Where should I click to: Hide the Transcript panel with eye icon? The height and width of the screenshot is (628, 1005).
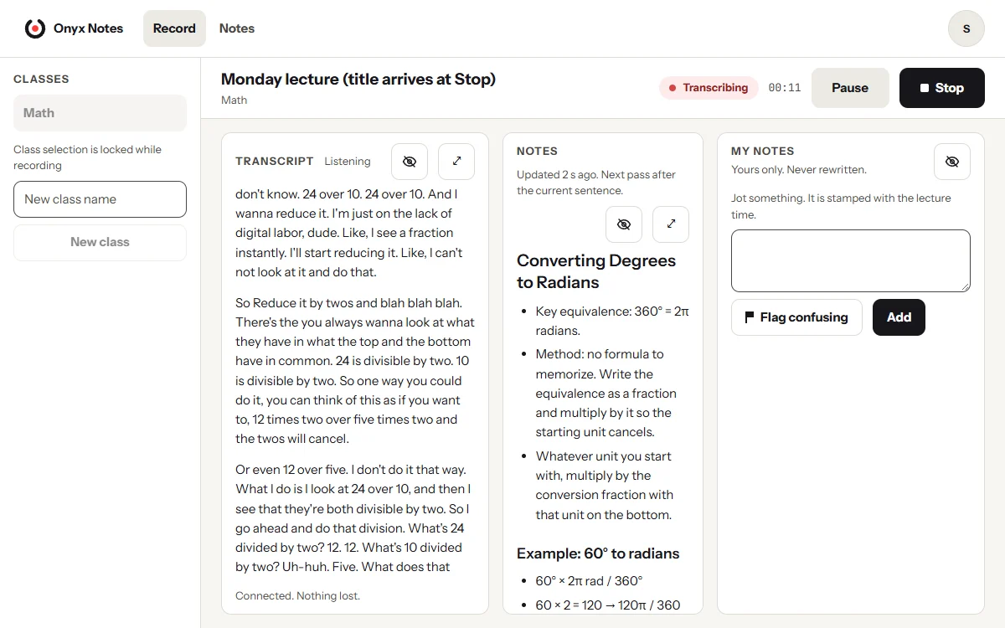(410, 162)
